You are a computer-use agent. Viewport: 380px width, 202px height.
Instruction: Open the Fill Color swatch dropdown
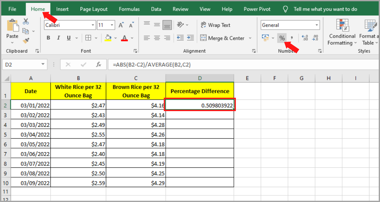tap(116, 38)
